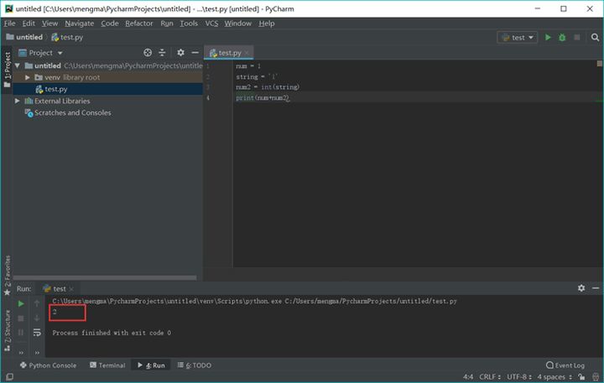The height and width of the screenshot is (383, 604).
Task: Hide the Run tool window
Action: tap(596, 288)
